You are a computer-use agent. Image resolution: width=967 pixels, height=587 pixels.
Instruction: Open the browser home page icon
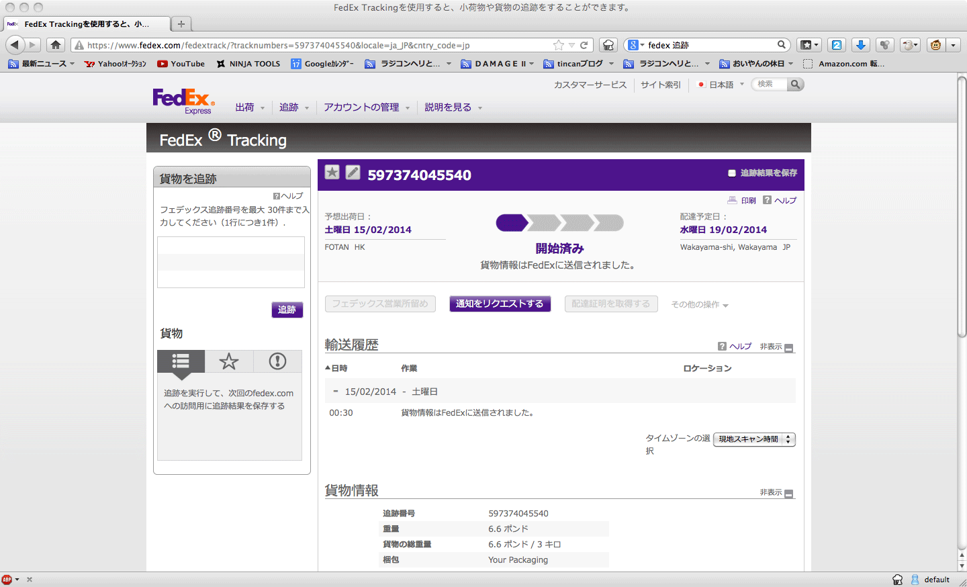pyautogui.click(x=56, y=45)
